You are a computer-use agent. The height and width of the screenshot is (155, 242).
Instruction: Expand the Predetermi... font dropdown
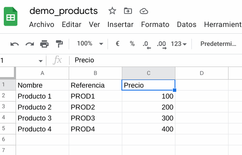point(218,44)
